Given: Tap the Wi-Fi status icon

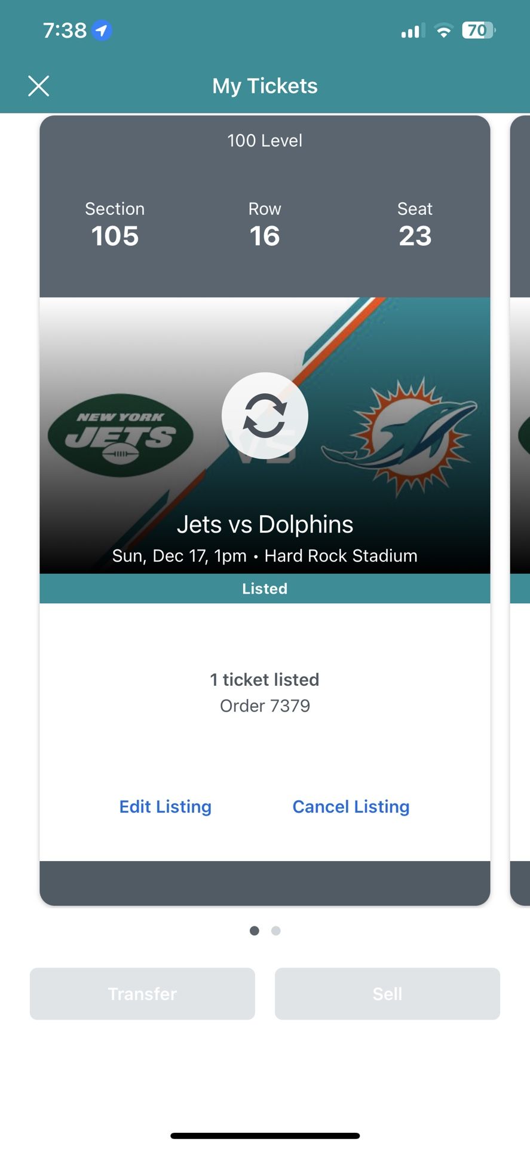Looking at the screenshot, I should pos(443,31).
